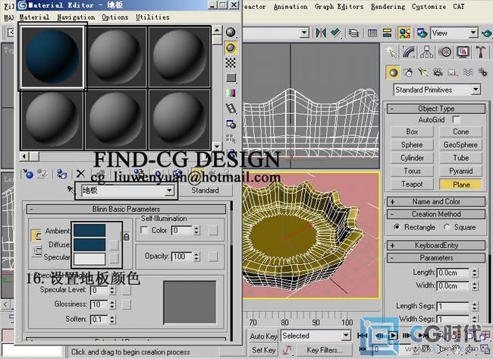Viewport: 493px width, 359px height.
Task: Pick material from object eyedropper
Action: pyautogui.click(x=71, y=190)
